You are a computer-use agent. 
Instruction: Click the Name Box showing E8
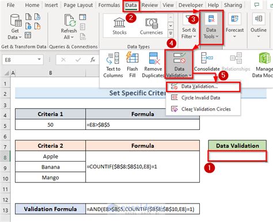click(19, 60)
